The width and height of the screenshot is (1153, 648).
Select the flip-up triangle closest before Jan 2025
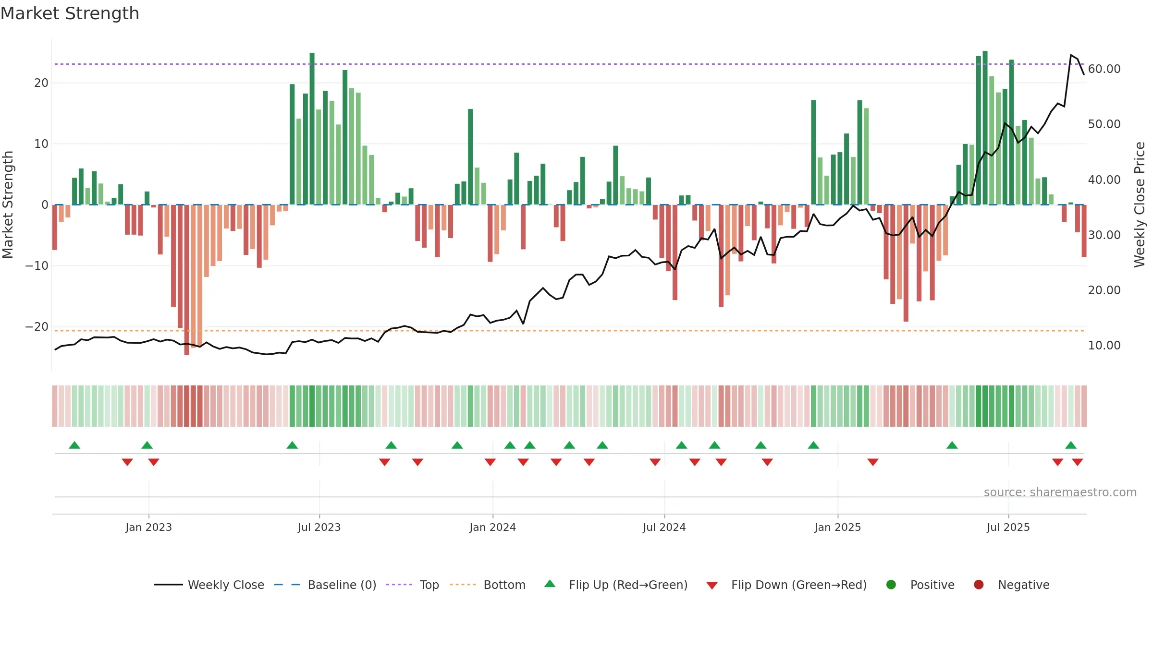(x=813, y=445)
